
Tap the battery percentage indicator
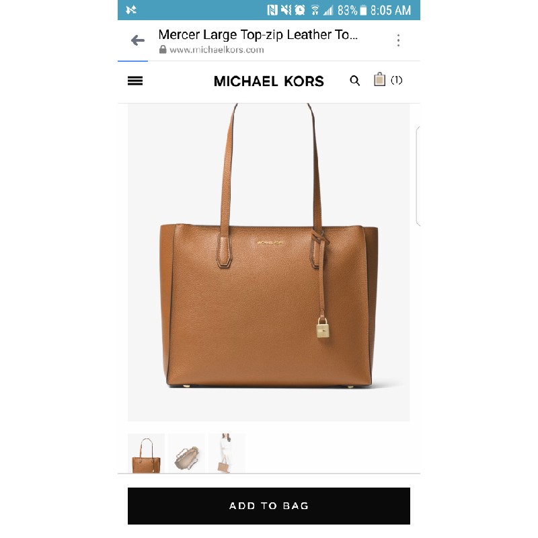pos(348,10)
